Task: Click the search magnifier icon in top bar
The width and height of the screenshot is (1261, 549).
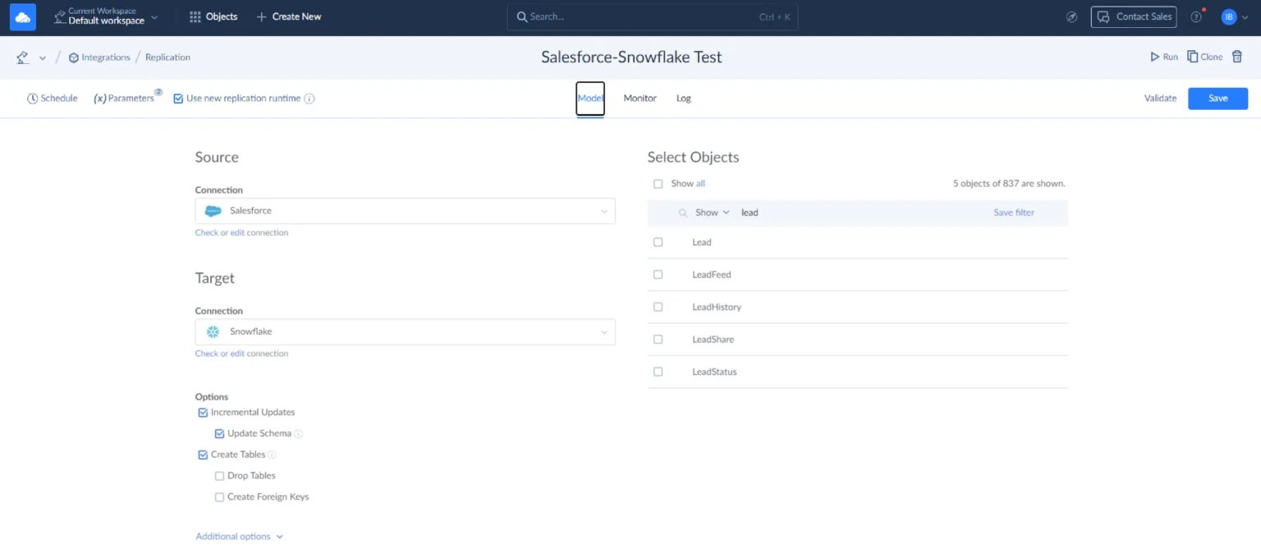Action: pos(522,16)
